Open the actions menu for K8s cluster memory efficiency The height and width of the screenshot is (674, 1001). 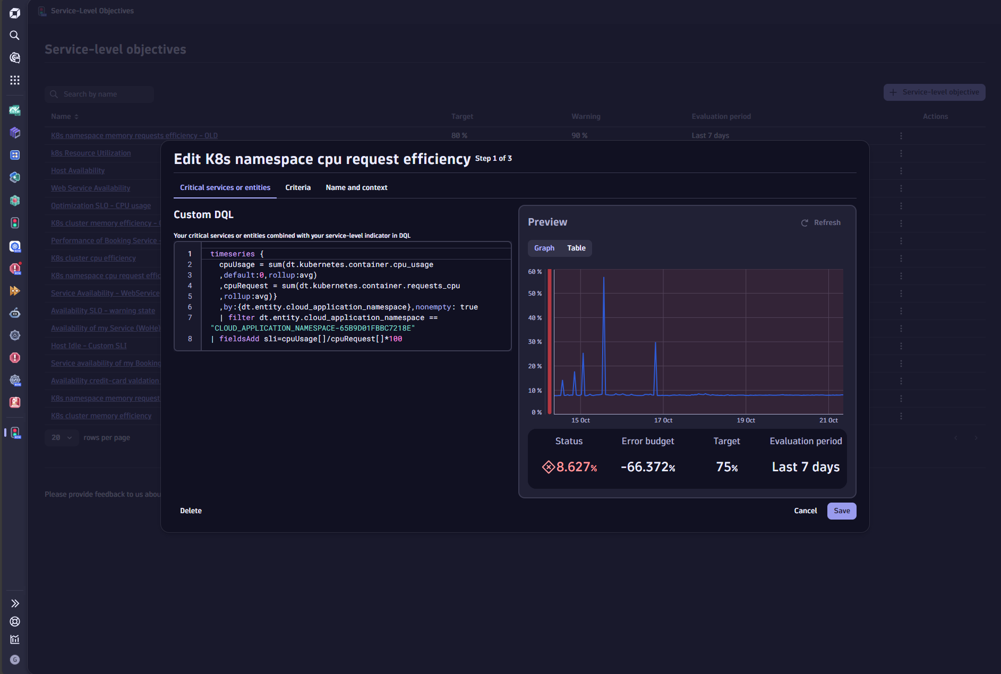901,416
